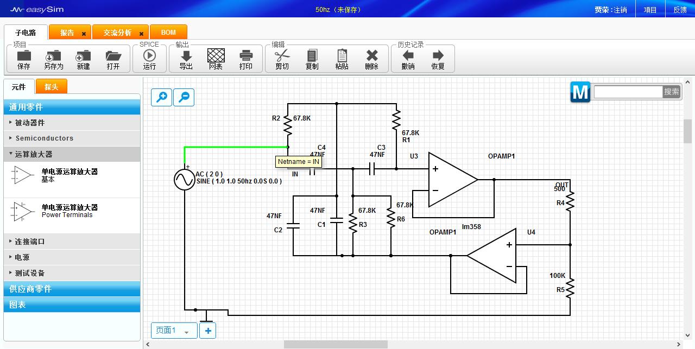This screenshot has width=695, height=349.
Task: Select capacitor C2 on the schematic
Action: point(293,227)
